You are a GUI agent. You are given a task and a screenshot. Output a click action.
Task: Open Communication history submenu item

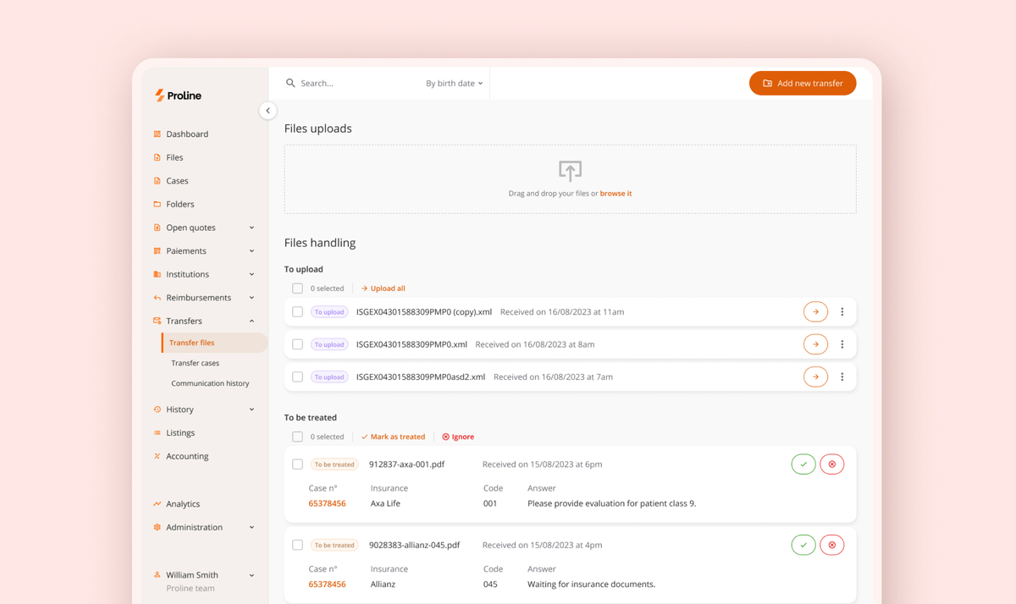tap(210, 383)
